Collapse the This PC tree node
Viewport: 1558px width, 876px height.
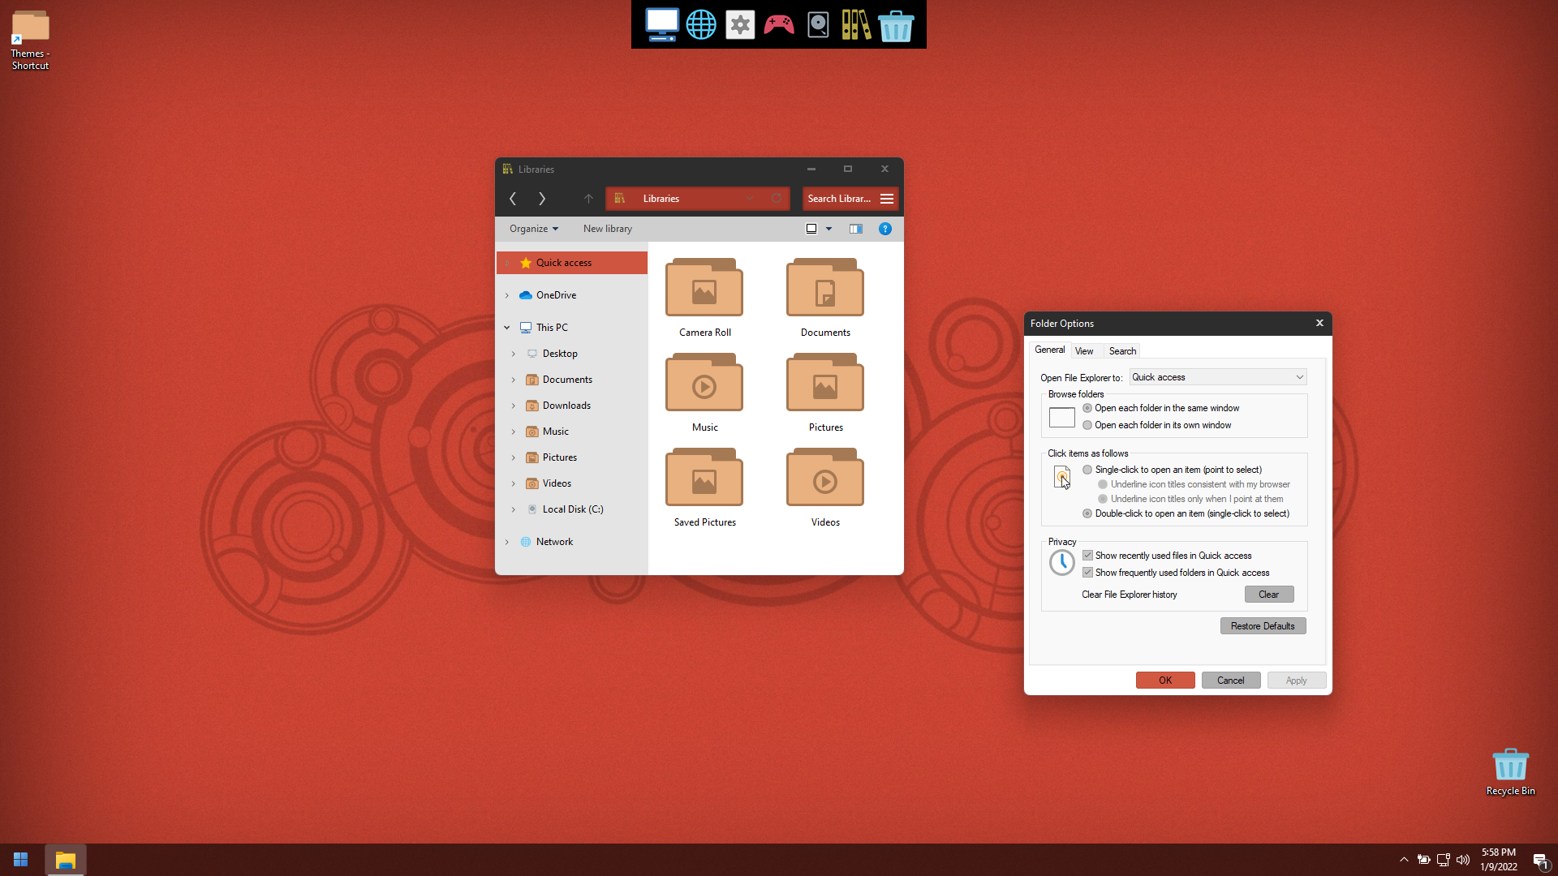[507, 328]
